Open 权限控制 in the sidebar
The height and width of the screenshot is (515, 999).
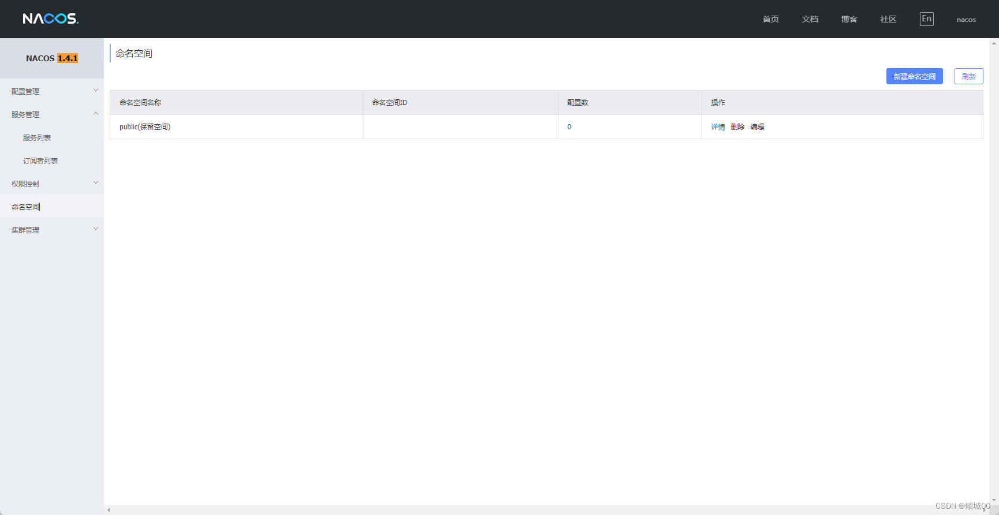[x=25, y=184]
